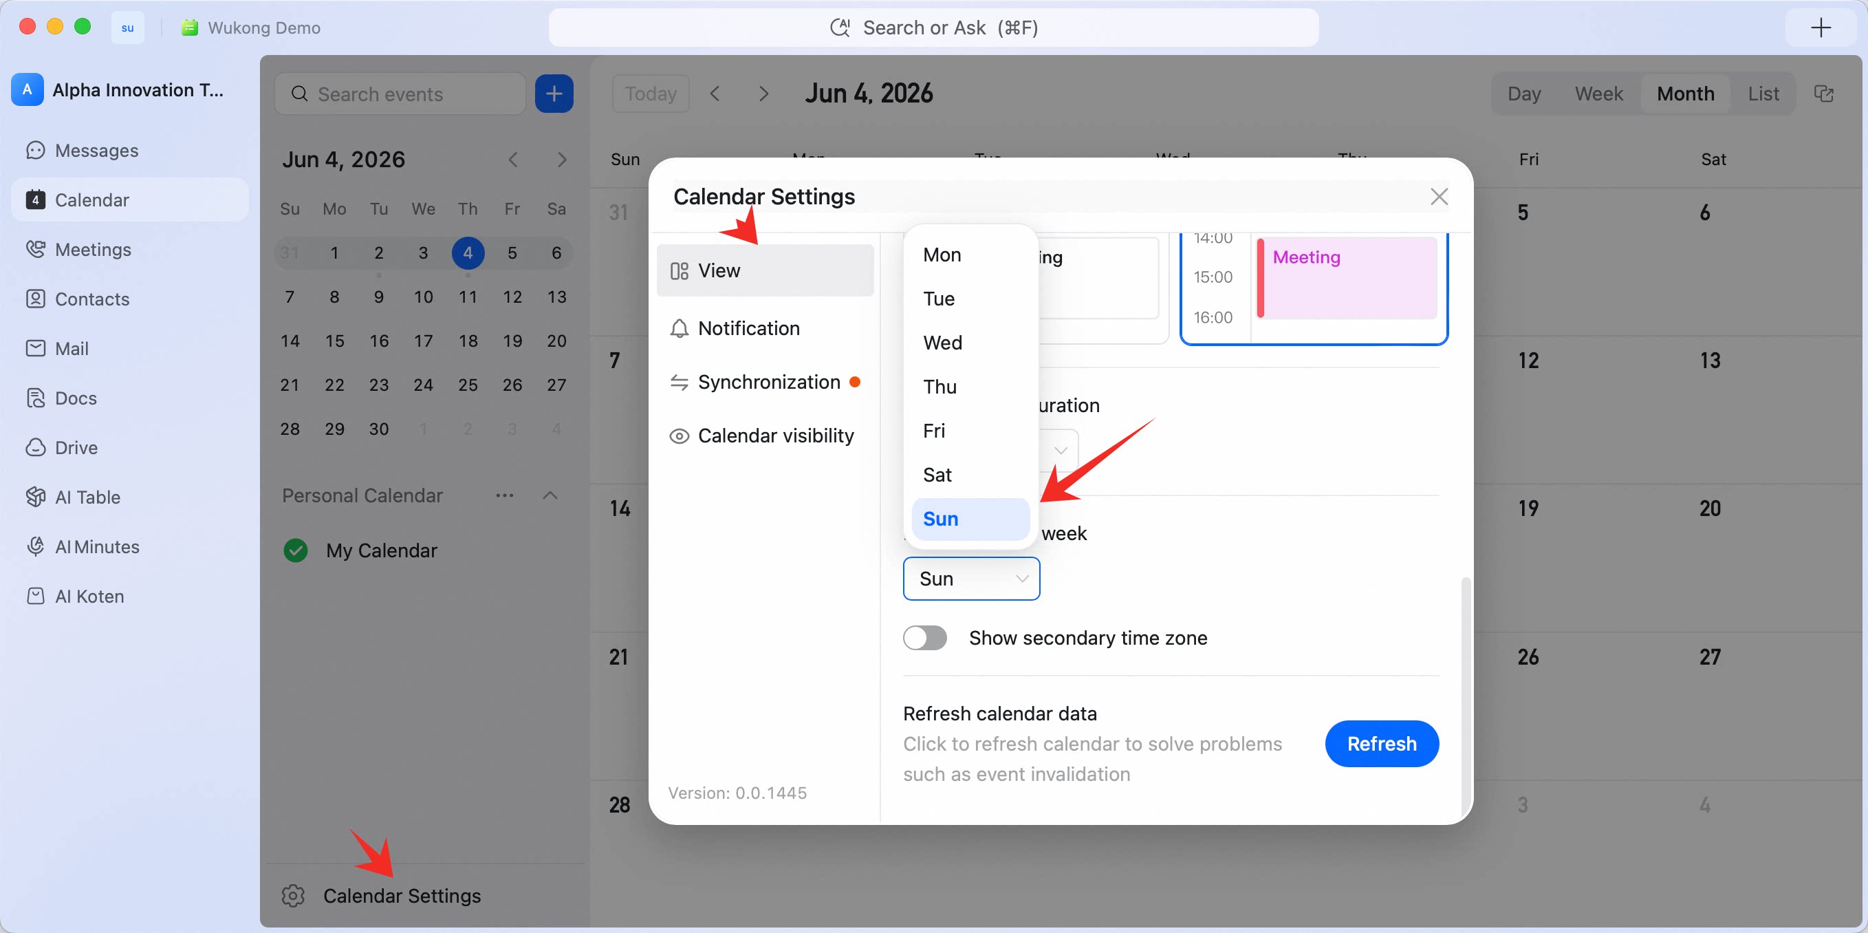Toggle Show secondary time zone switch
Screen dimensions: 1868x933
click(x=924, y=638)
